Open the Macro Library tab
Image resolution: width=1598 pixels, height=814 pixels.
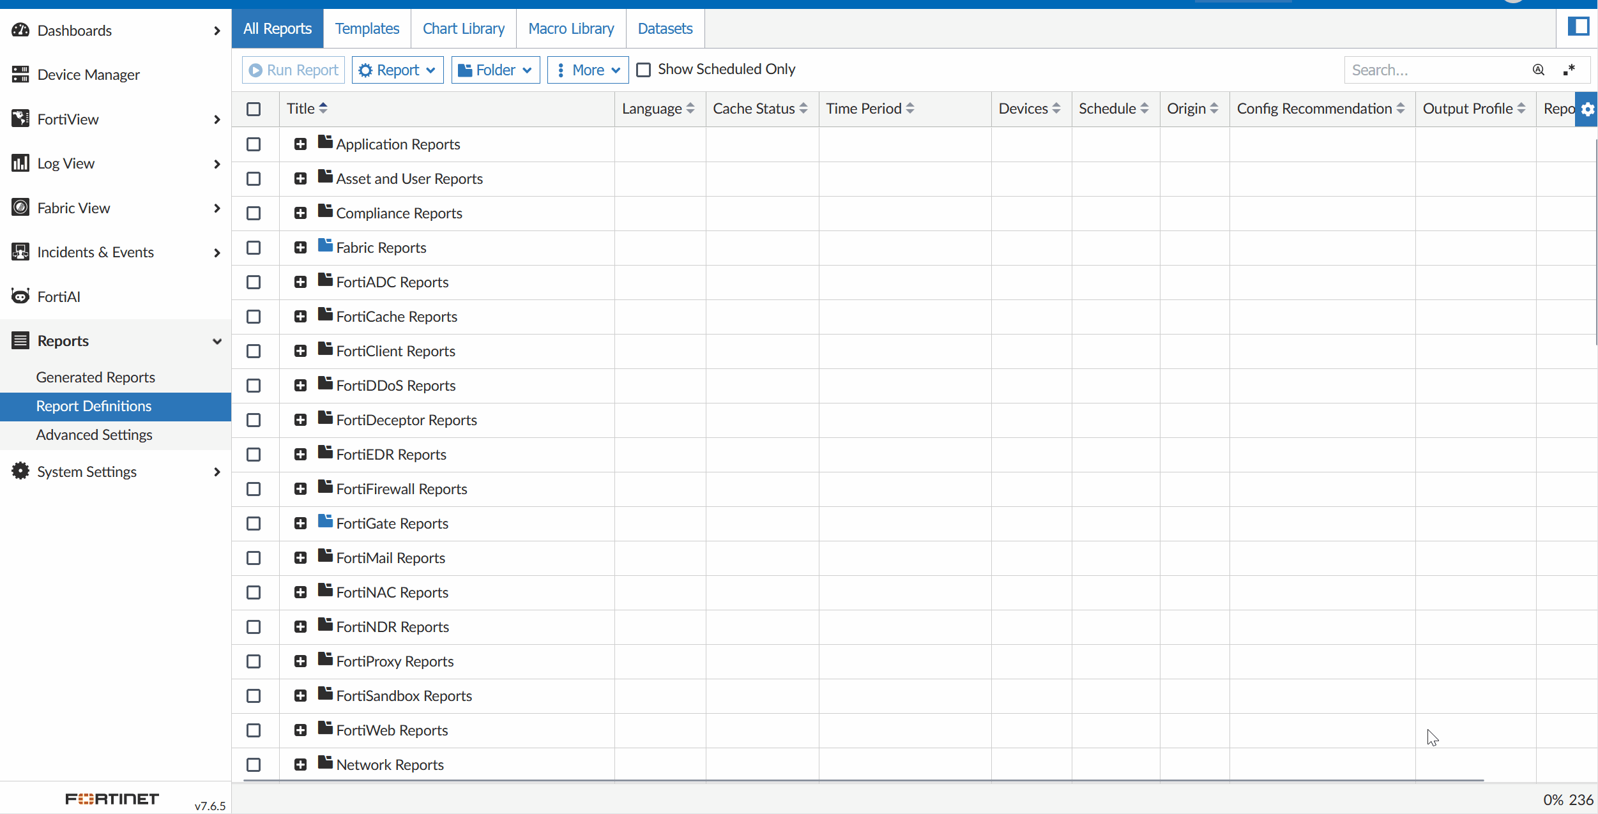pos(571,29)
